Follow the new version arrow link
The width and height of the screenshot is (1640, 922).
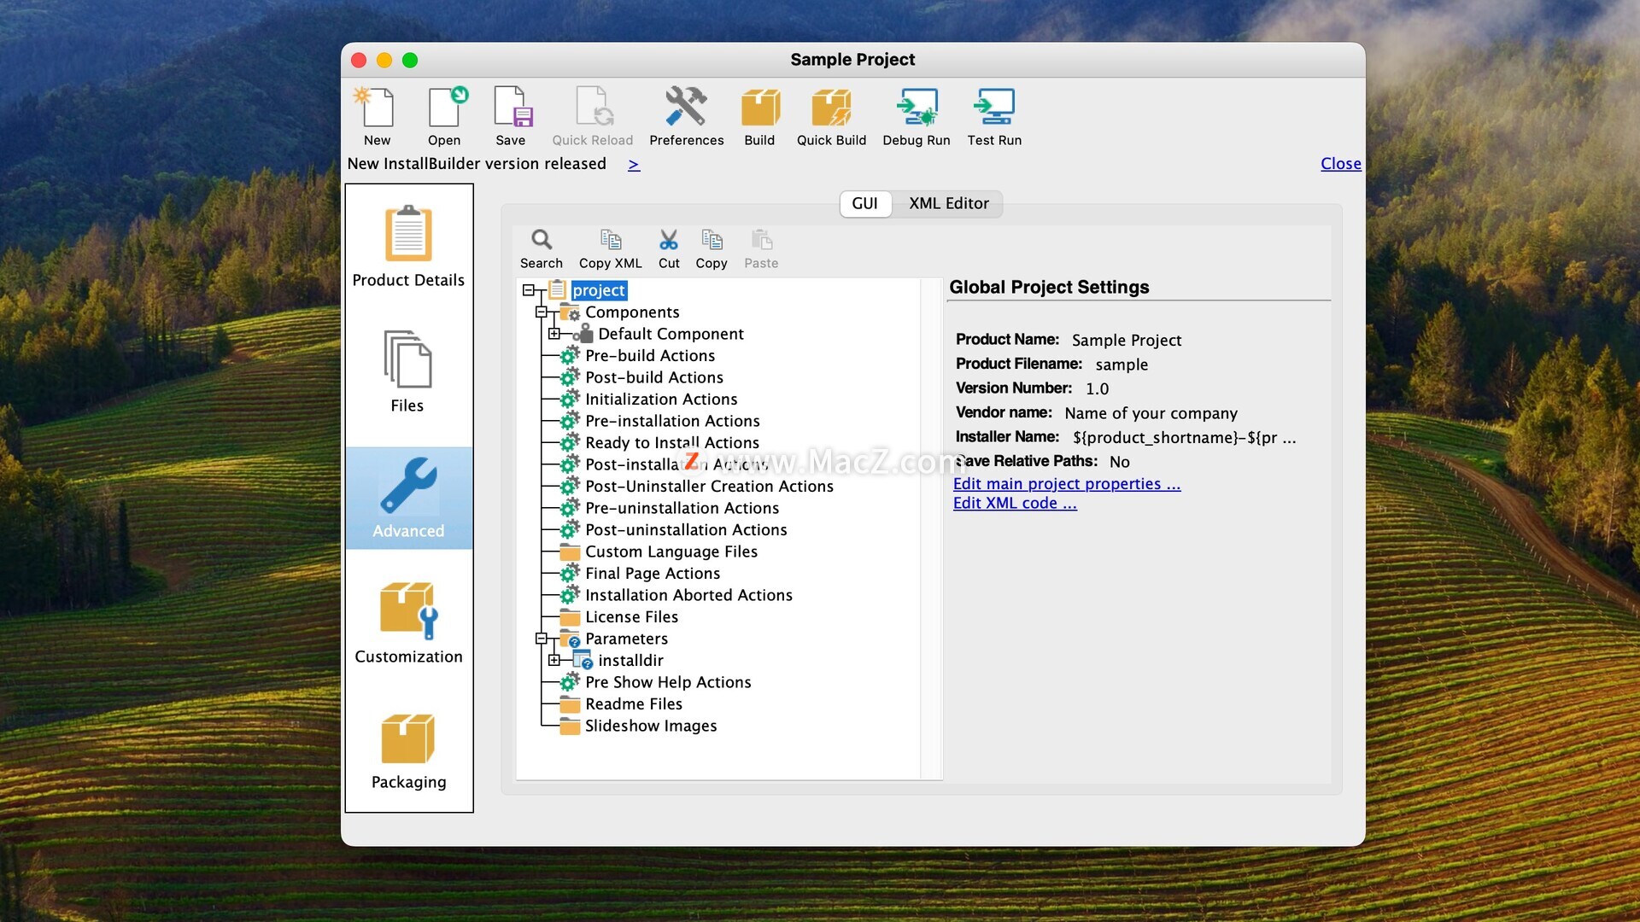click(634, 165)
